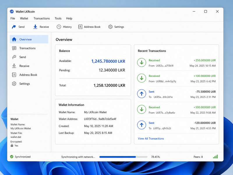
Task: Click sender address LKR7k...z3y8w6v
Action: [165, 113]
